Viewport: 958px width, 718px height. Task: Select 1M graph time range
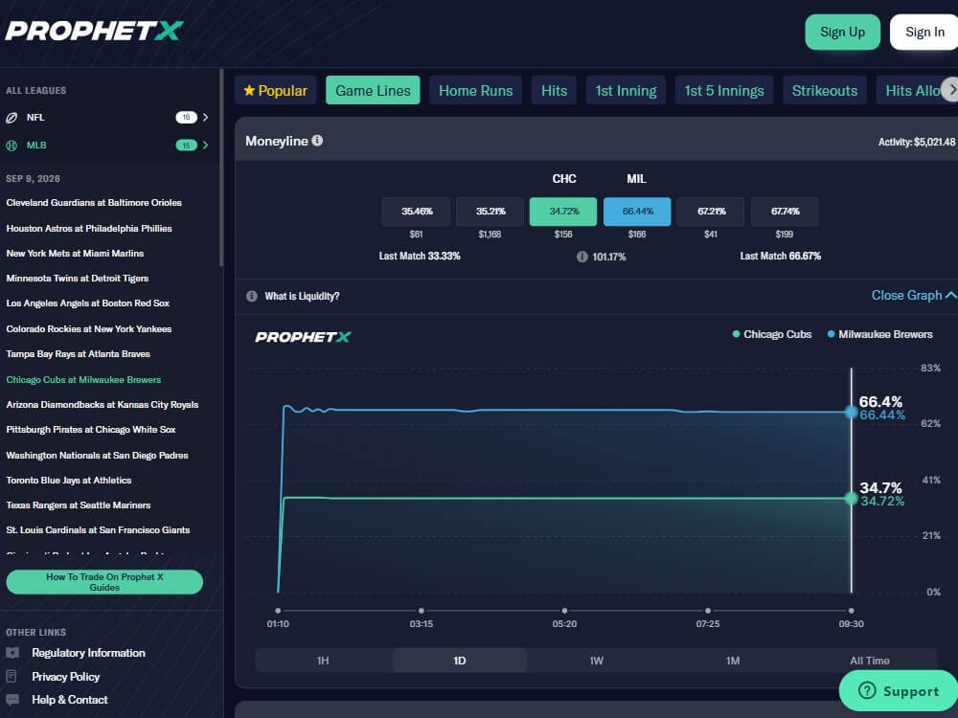(733, 661)
